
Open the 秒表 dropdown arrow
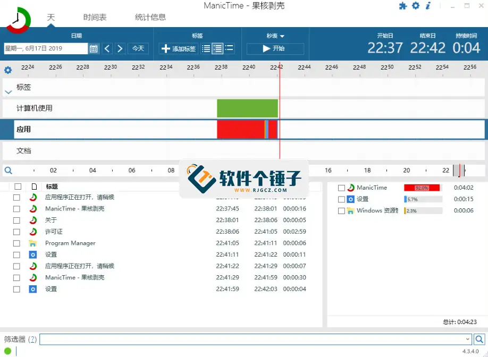282,36
